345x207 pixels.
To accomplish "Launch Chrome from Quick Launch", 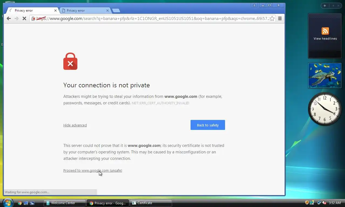I will point(20,203).
